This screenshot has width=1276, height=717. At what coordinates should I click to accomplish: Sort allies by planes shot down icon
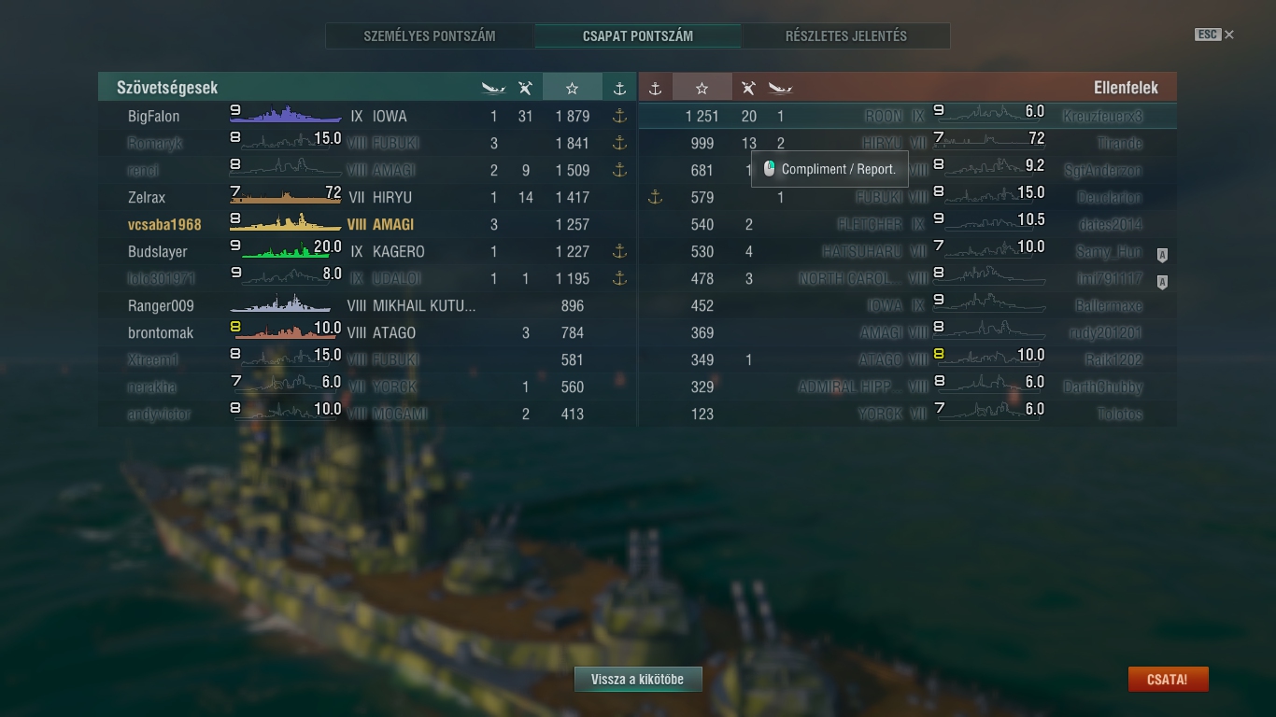(525, 88)
